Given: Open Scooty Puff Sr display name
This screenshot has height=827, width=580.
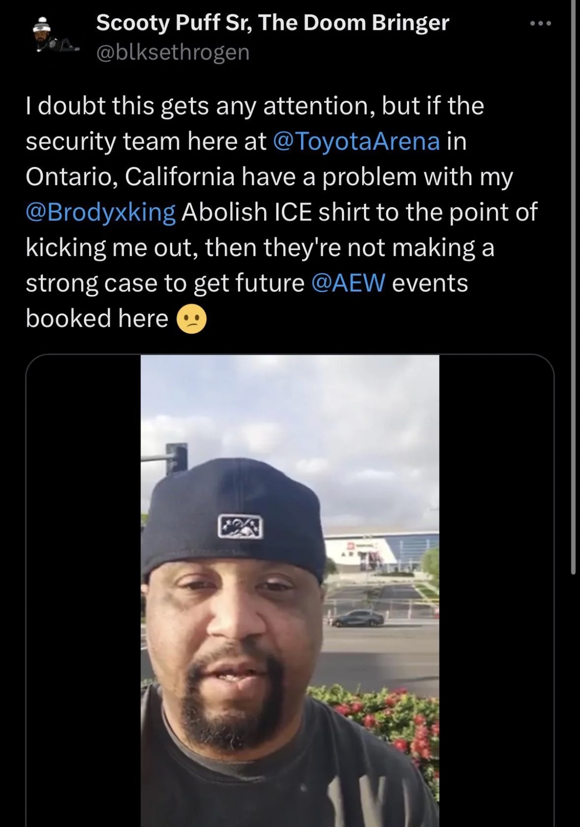Looking at the screenshot, I should tap(272, 23).
